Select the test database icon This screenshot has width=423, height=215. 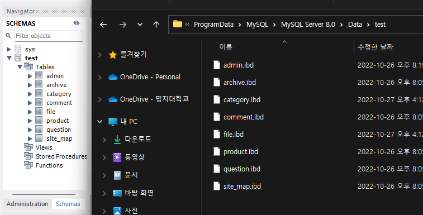pyautogui.click(x=18, y=58)
